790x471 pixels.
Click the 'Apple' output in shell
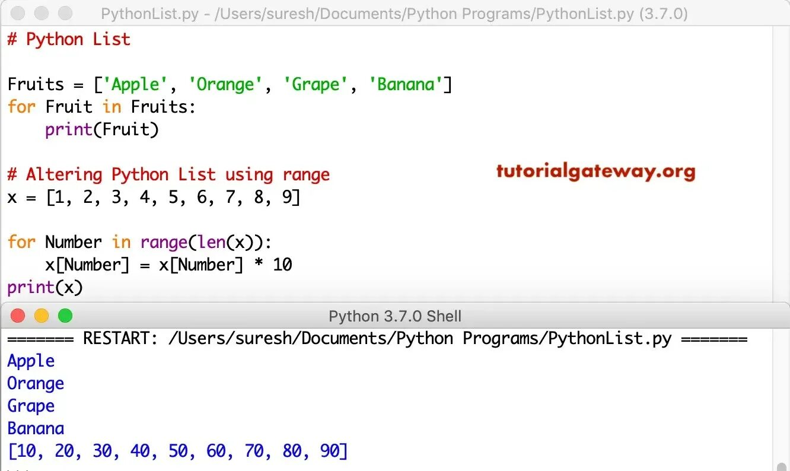pos(31,361)
